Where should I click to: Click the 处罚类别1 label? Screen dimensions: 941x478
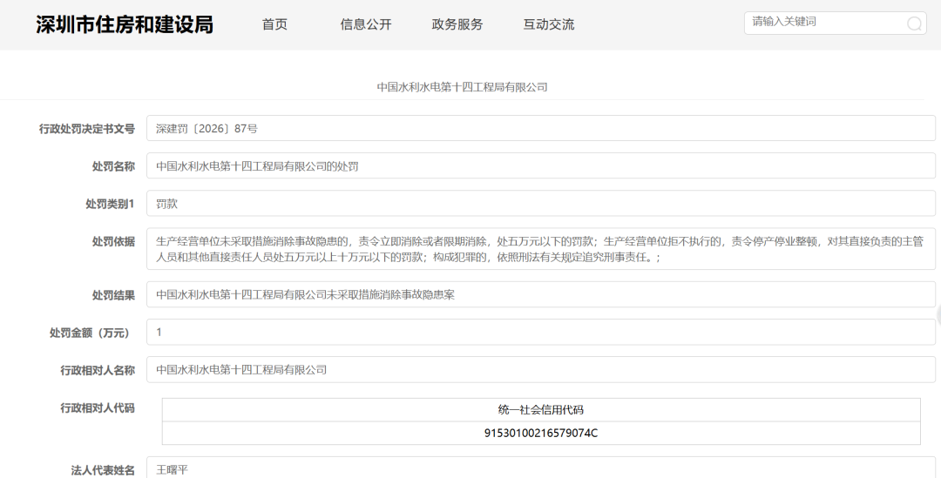110,204
